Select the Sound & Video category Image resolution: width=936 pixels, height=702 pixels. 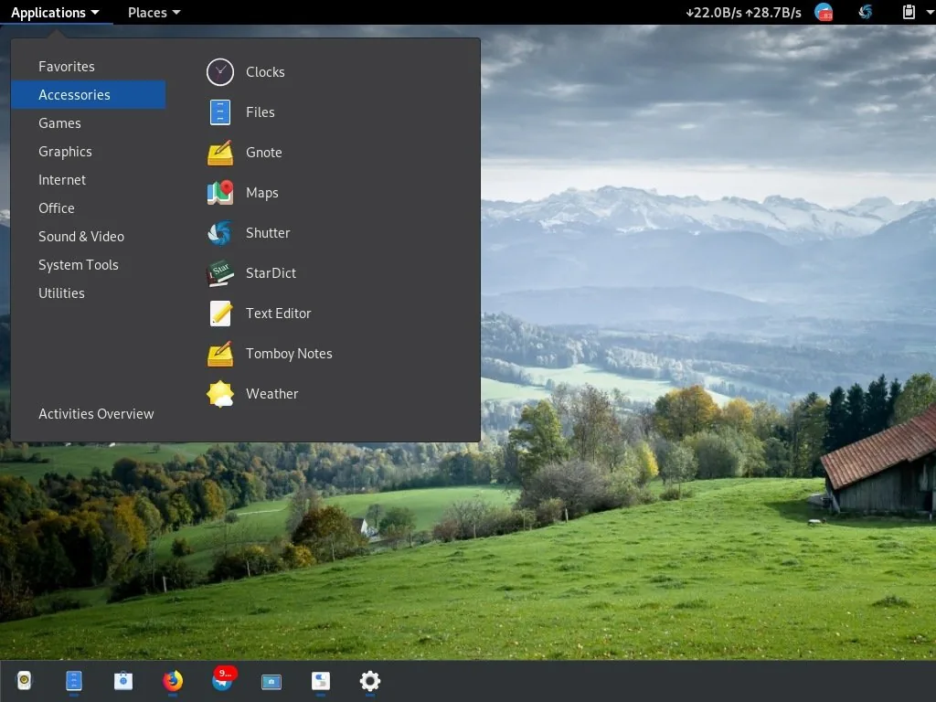(x=80, y=236)
